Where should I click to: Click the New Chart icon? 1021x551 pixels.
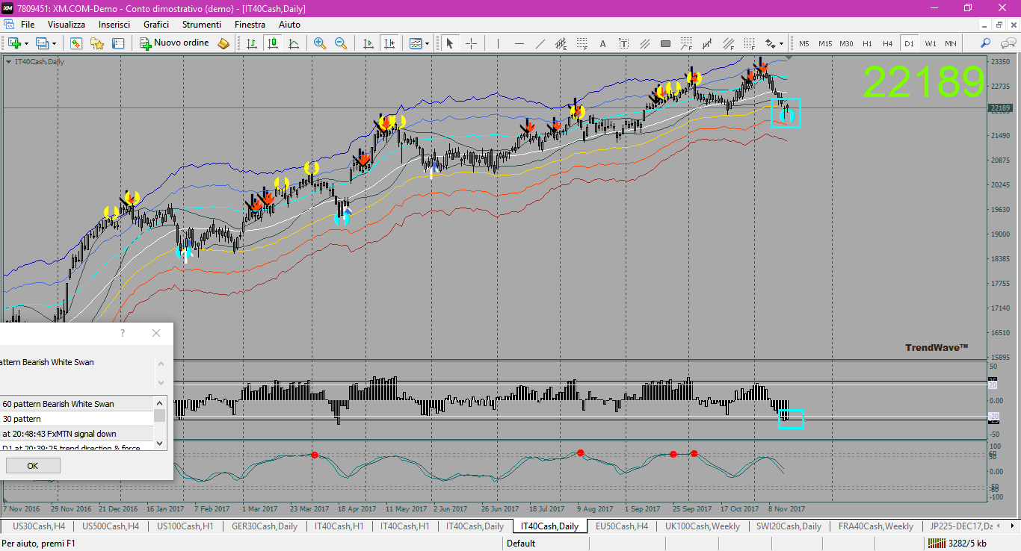[x=14, y=43]
